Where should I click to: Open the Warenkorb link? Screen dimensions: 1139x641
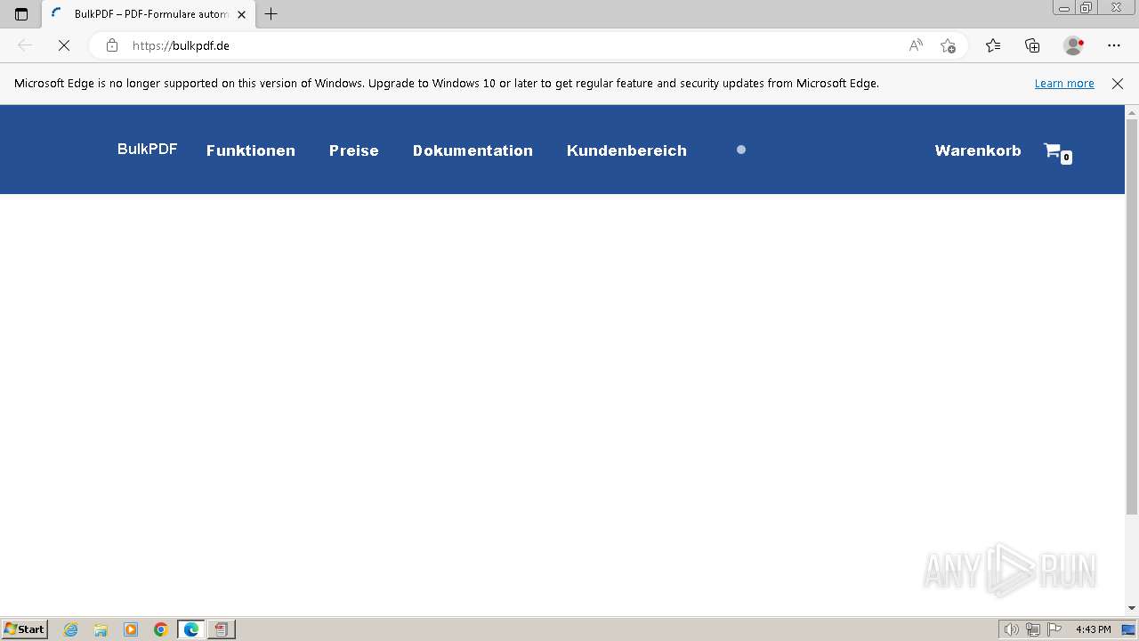click(978, 150)
